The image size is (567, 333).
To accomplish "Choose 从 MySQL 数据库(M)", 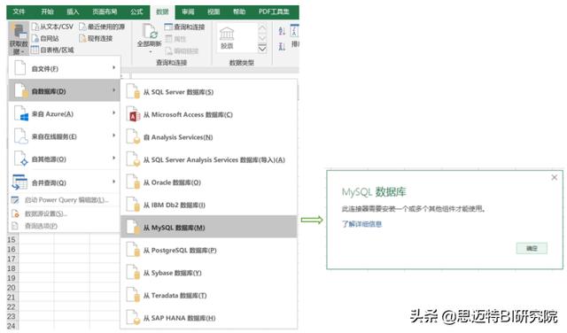I will [x=209, y=227].
